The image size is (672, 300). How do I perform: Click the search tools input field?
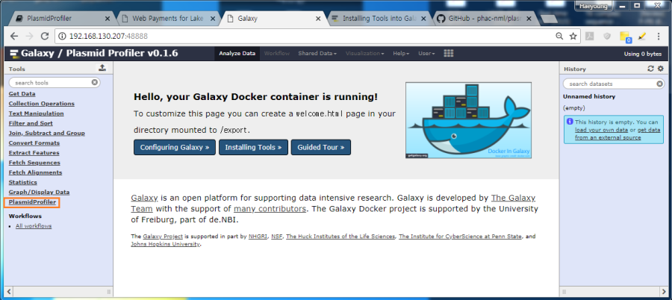(49, 83)
